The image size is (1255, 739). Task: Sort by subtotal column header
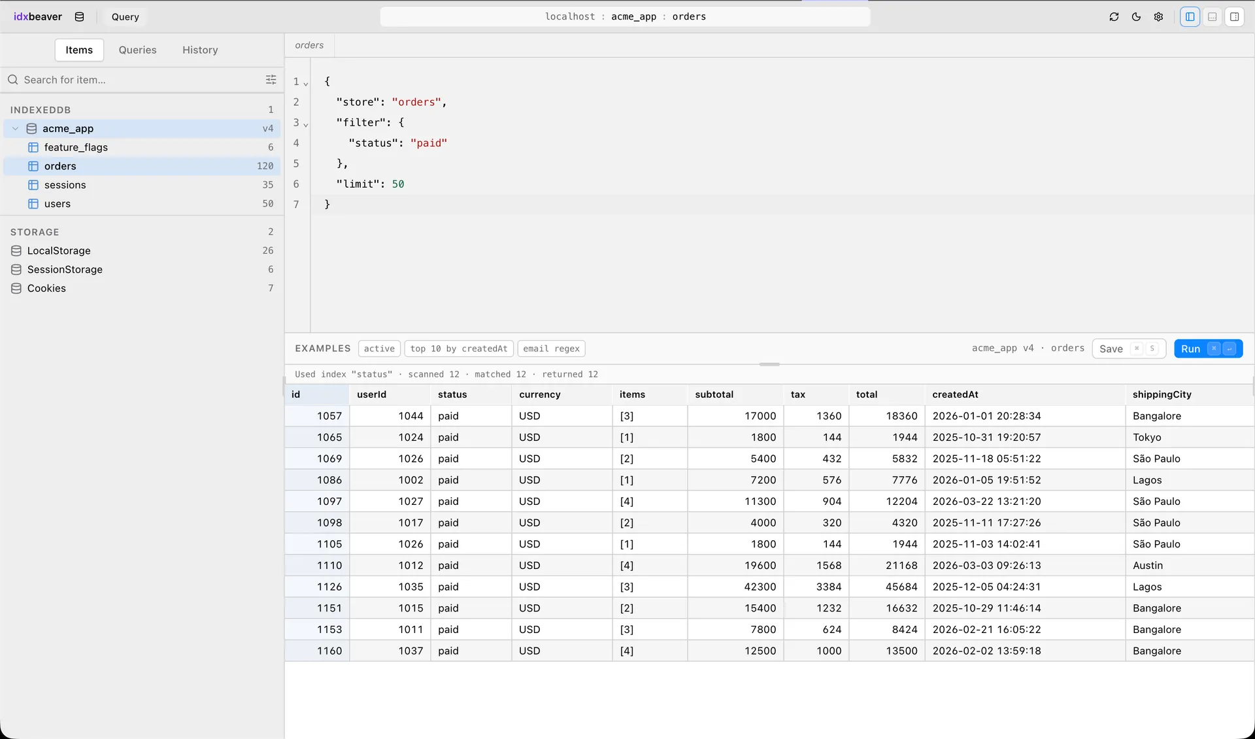(735, 394)
